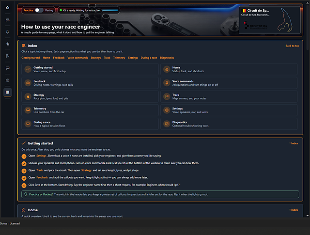This screenshot has height=235, width=310.
Task: Click Index link in Getting started section
Action: [x=294, y=143]
